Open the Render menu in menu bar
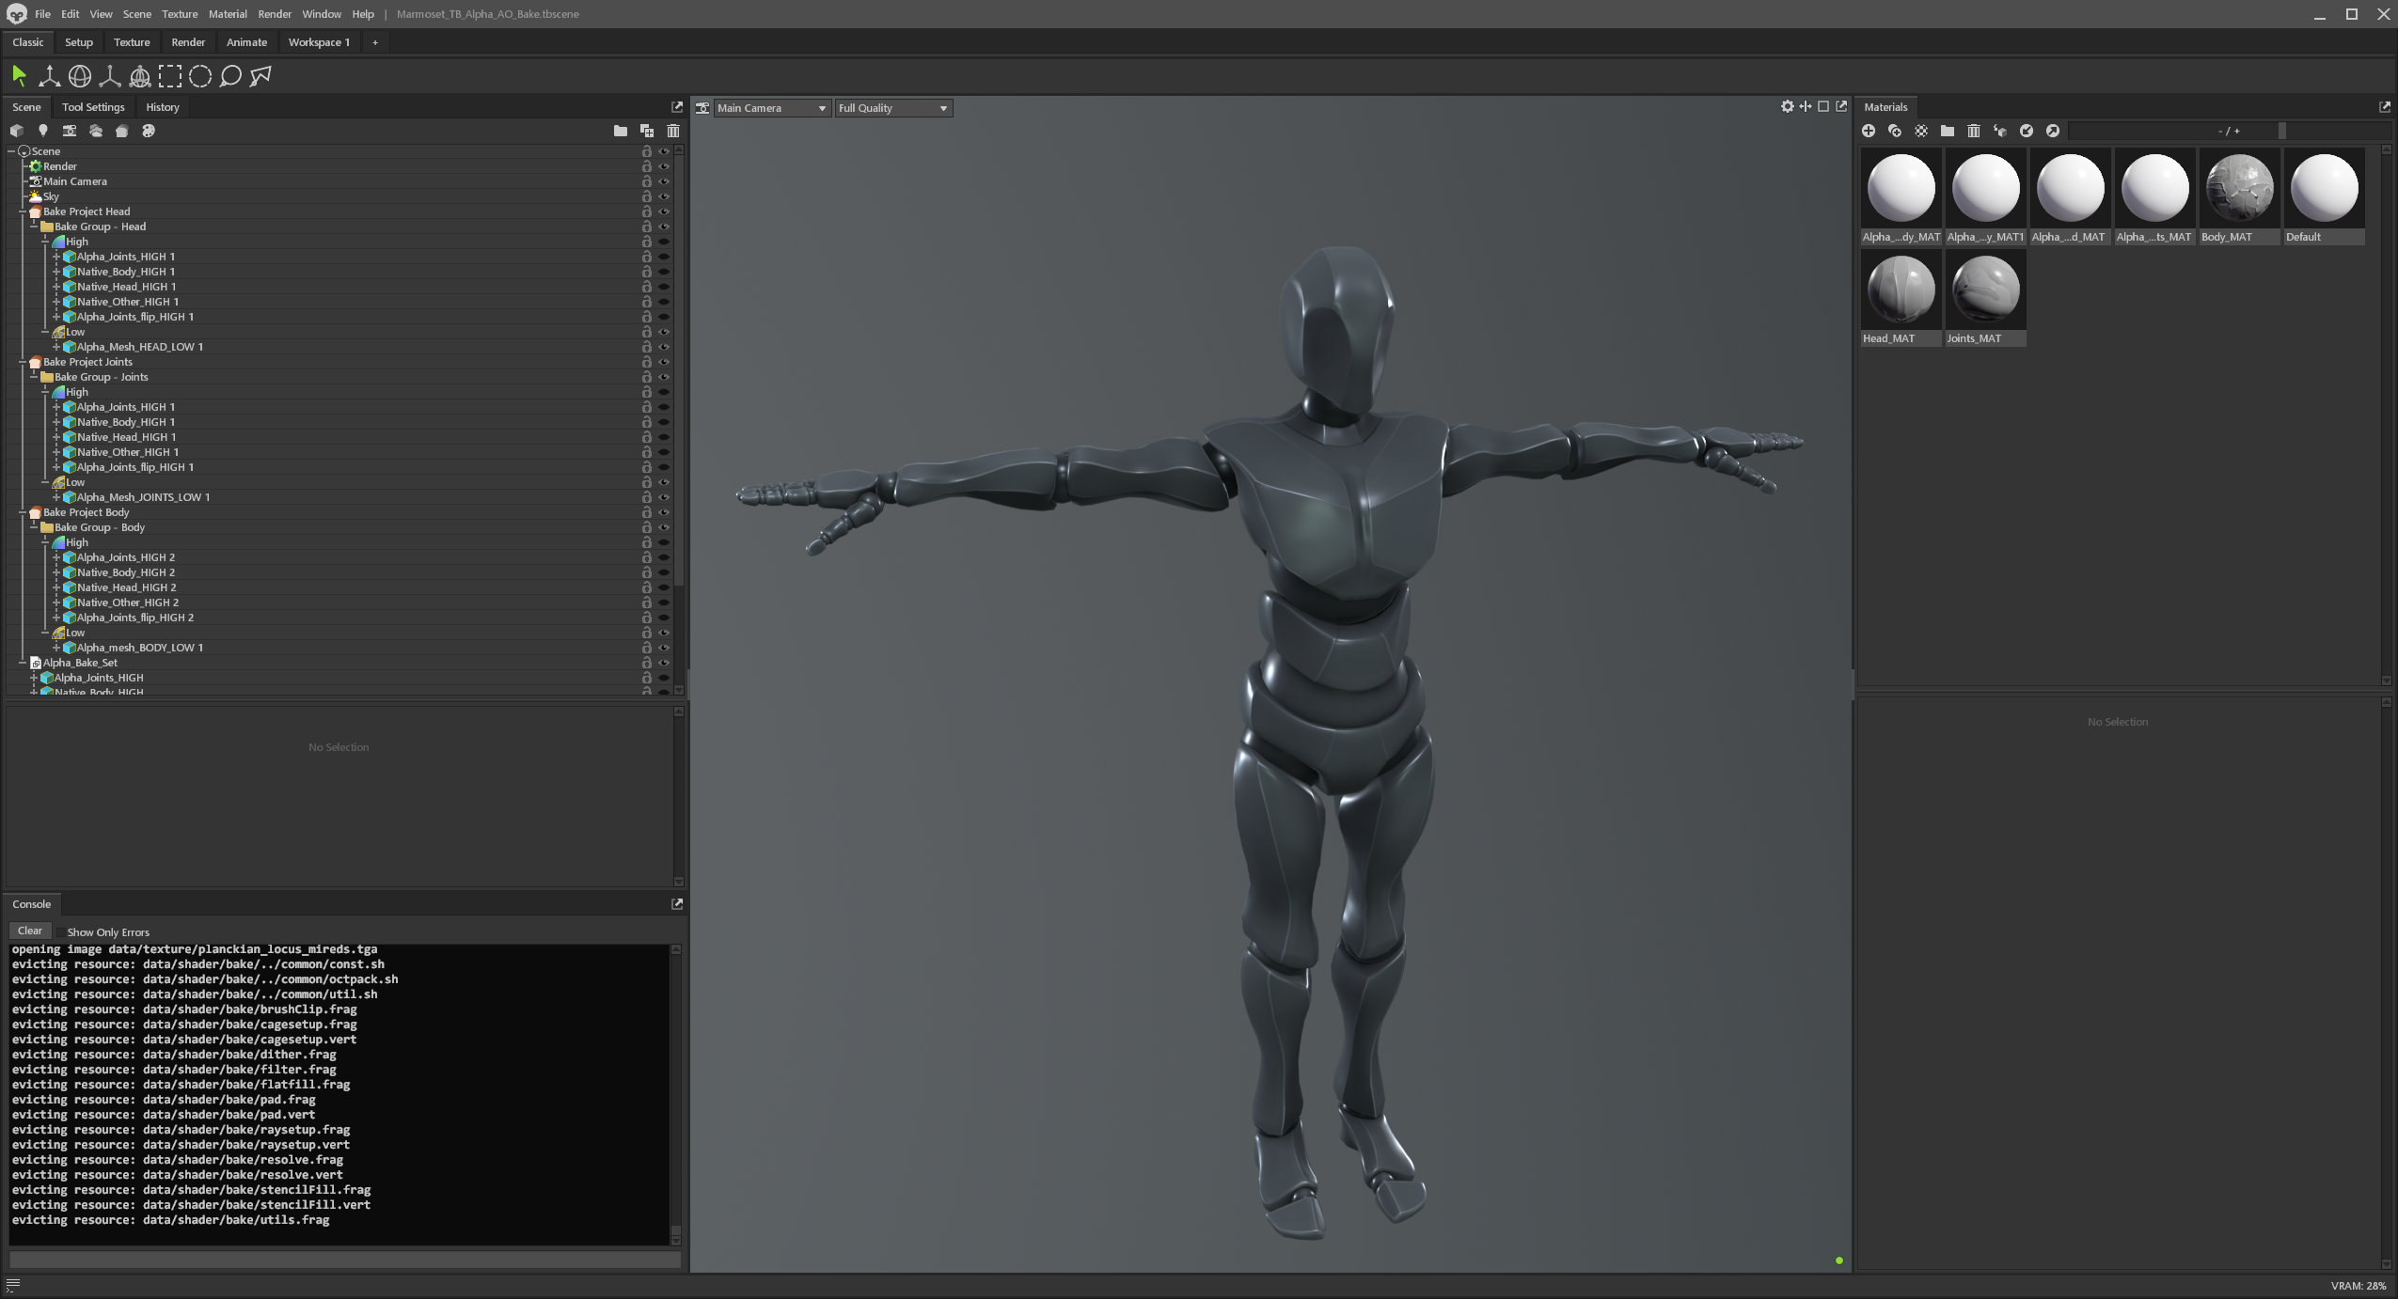The width and height of the screenshot is (2398, 1299). (275, 14)
